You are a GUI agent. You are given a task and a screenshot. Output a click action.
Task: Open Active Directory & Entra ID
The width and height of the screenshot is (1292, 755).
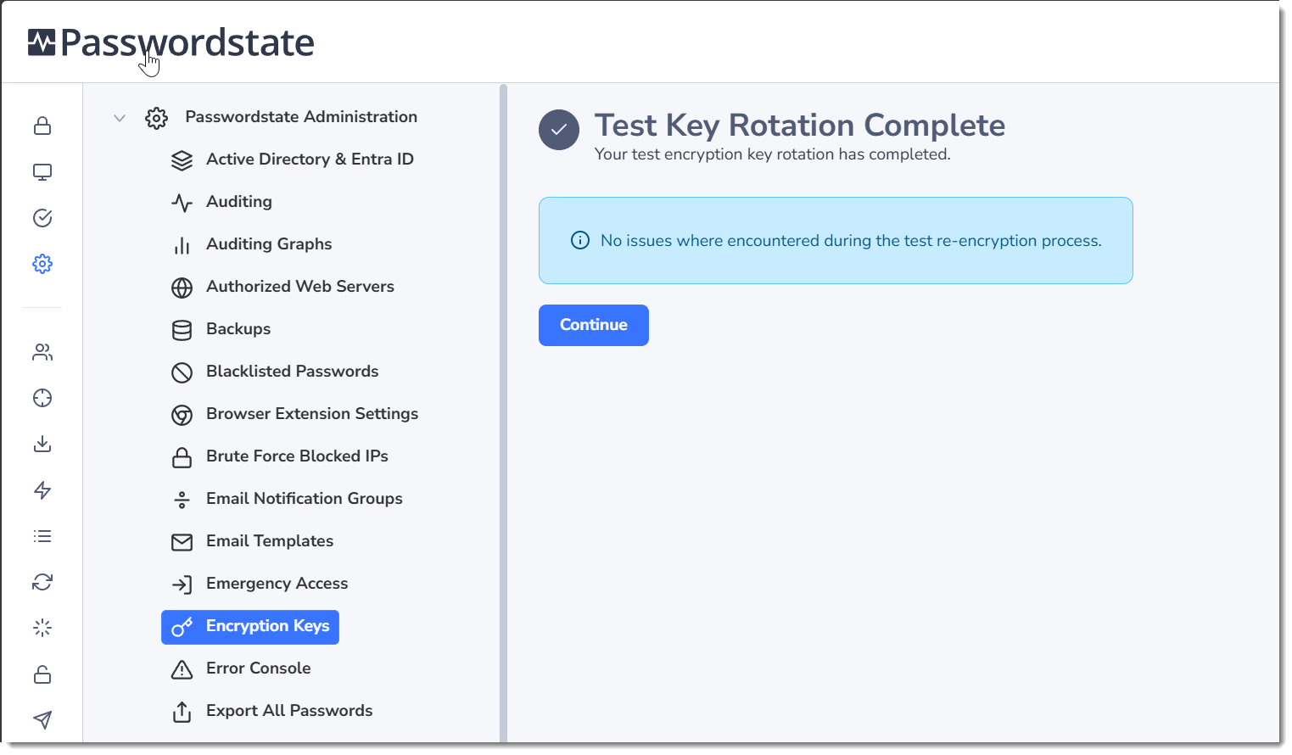[310, 159]
